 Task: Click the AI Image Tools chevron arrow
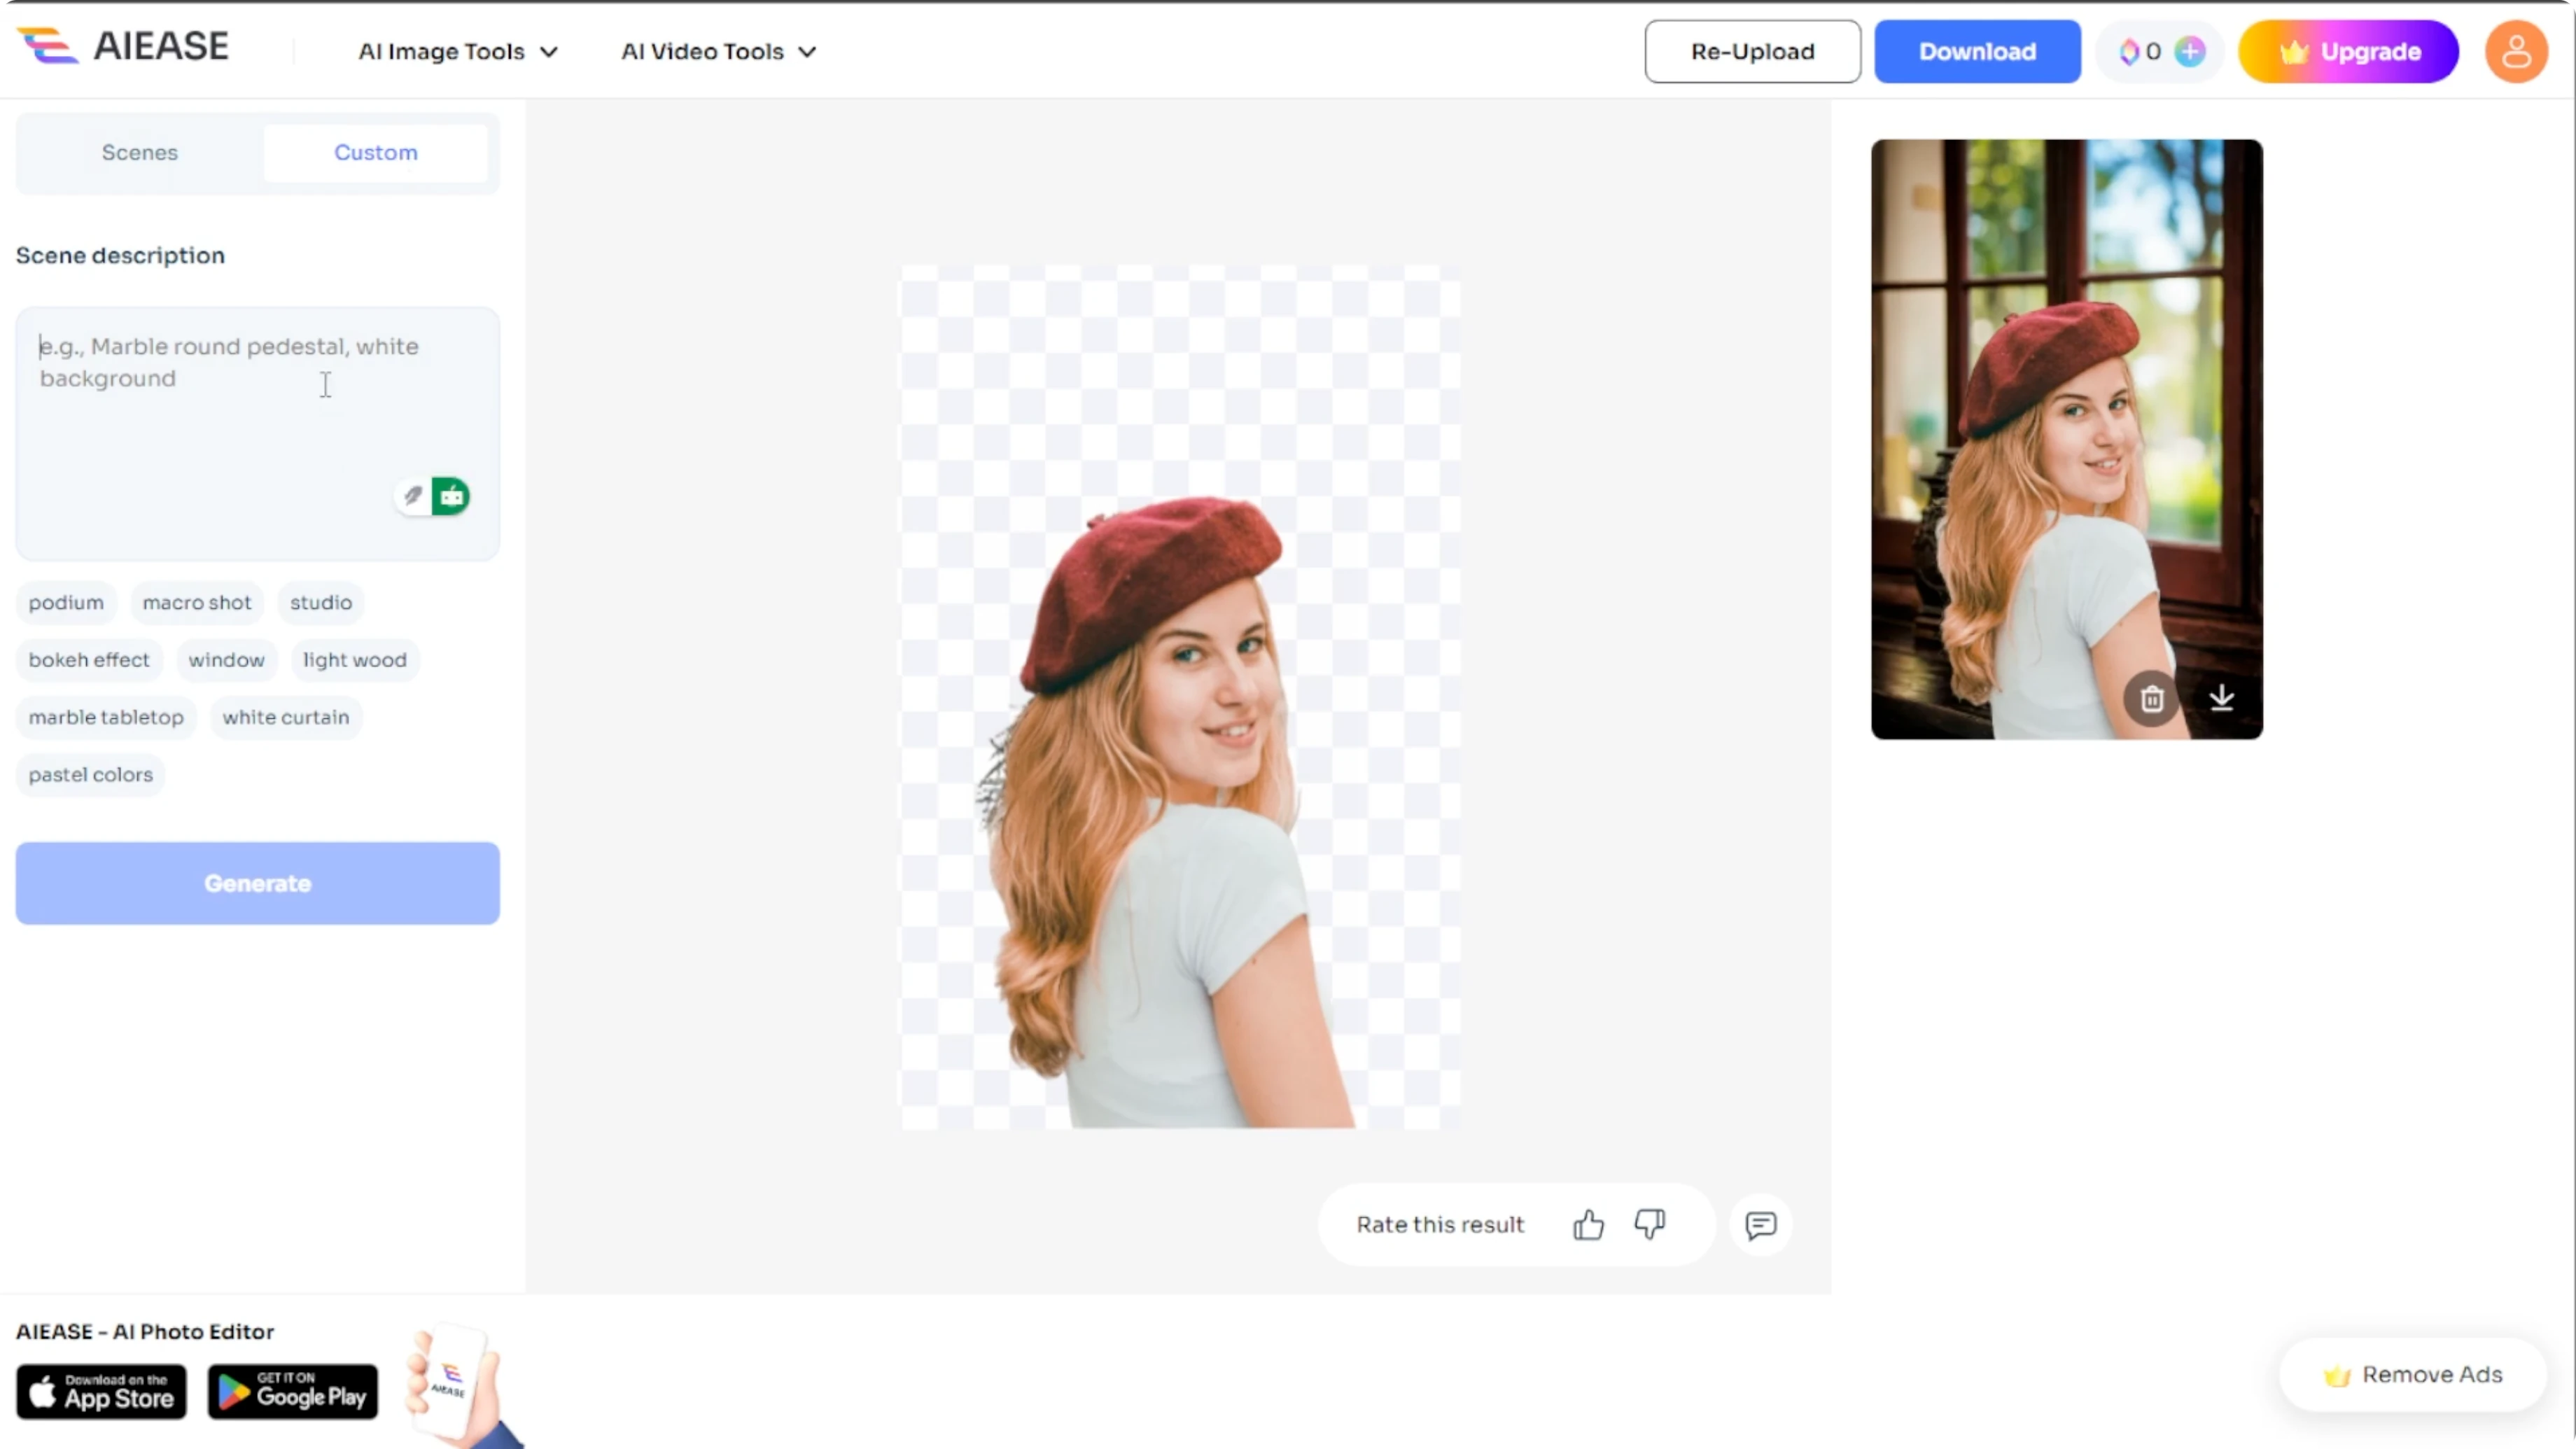(549, 52)
